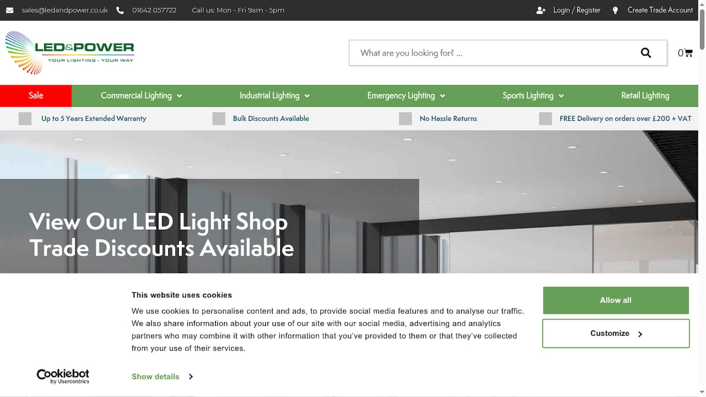Expand the Commercial Lighting menu chevron
The height and width of the screenshot is (397, 706).
[179, 95]
